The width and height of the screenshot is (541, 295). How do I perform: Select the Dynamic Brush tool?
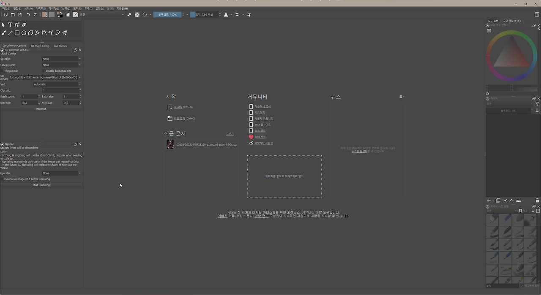[x=57, y=32]
